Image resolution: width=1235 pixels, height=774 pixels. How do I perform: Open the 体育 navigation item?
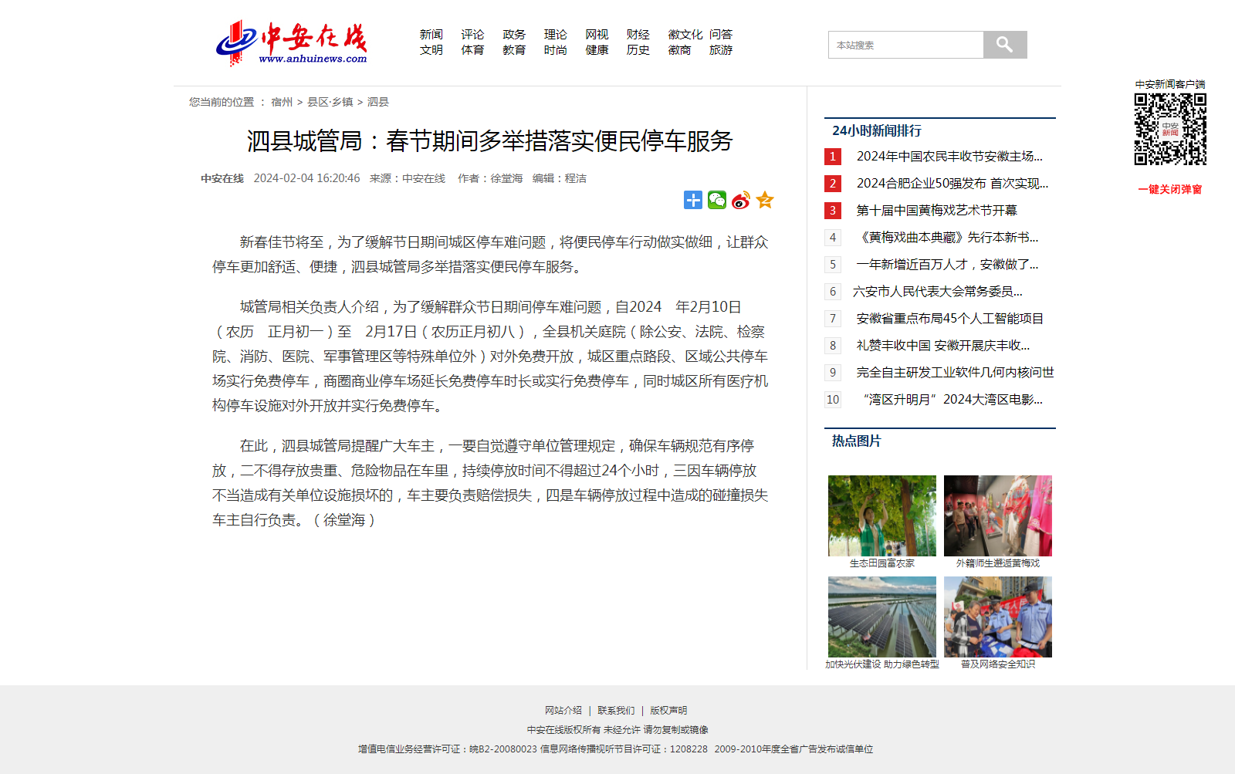click(x=472, y=50)
